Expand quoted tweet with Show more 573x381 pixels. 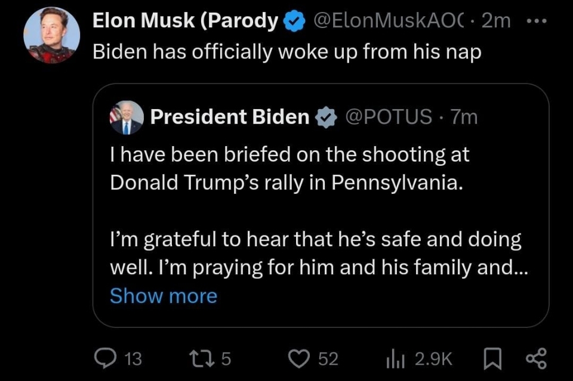163,296
